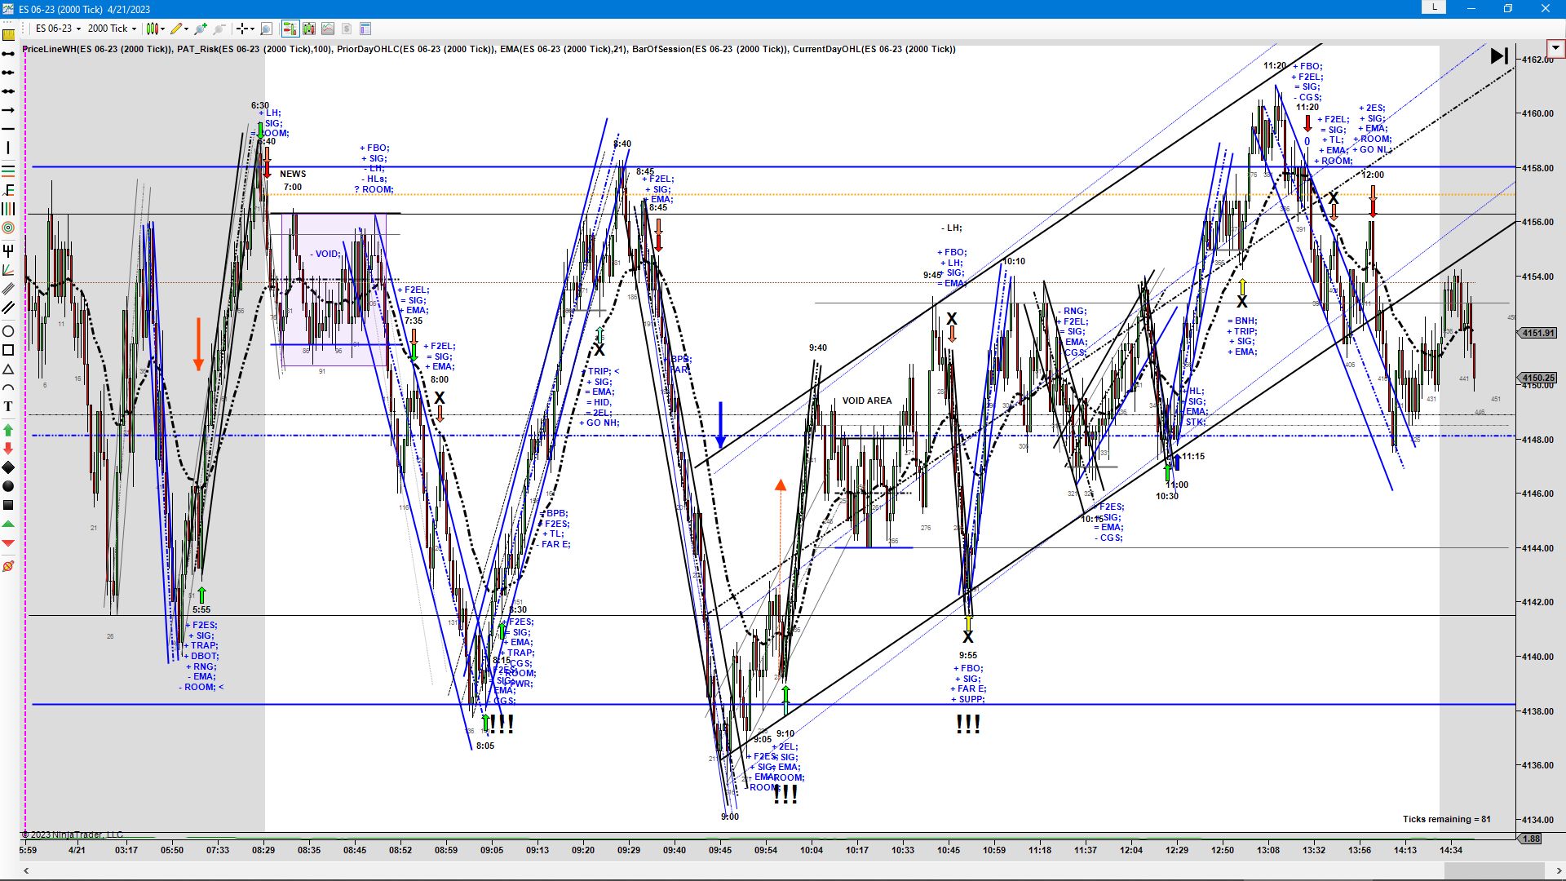Viewport: 1566px width, 881px height.
Task: Select the trend channel tool
Action: (x=8, y=308)
